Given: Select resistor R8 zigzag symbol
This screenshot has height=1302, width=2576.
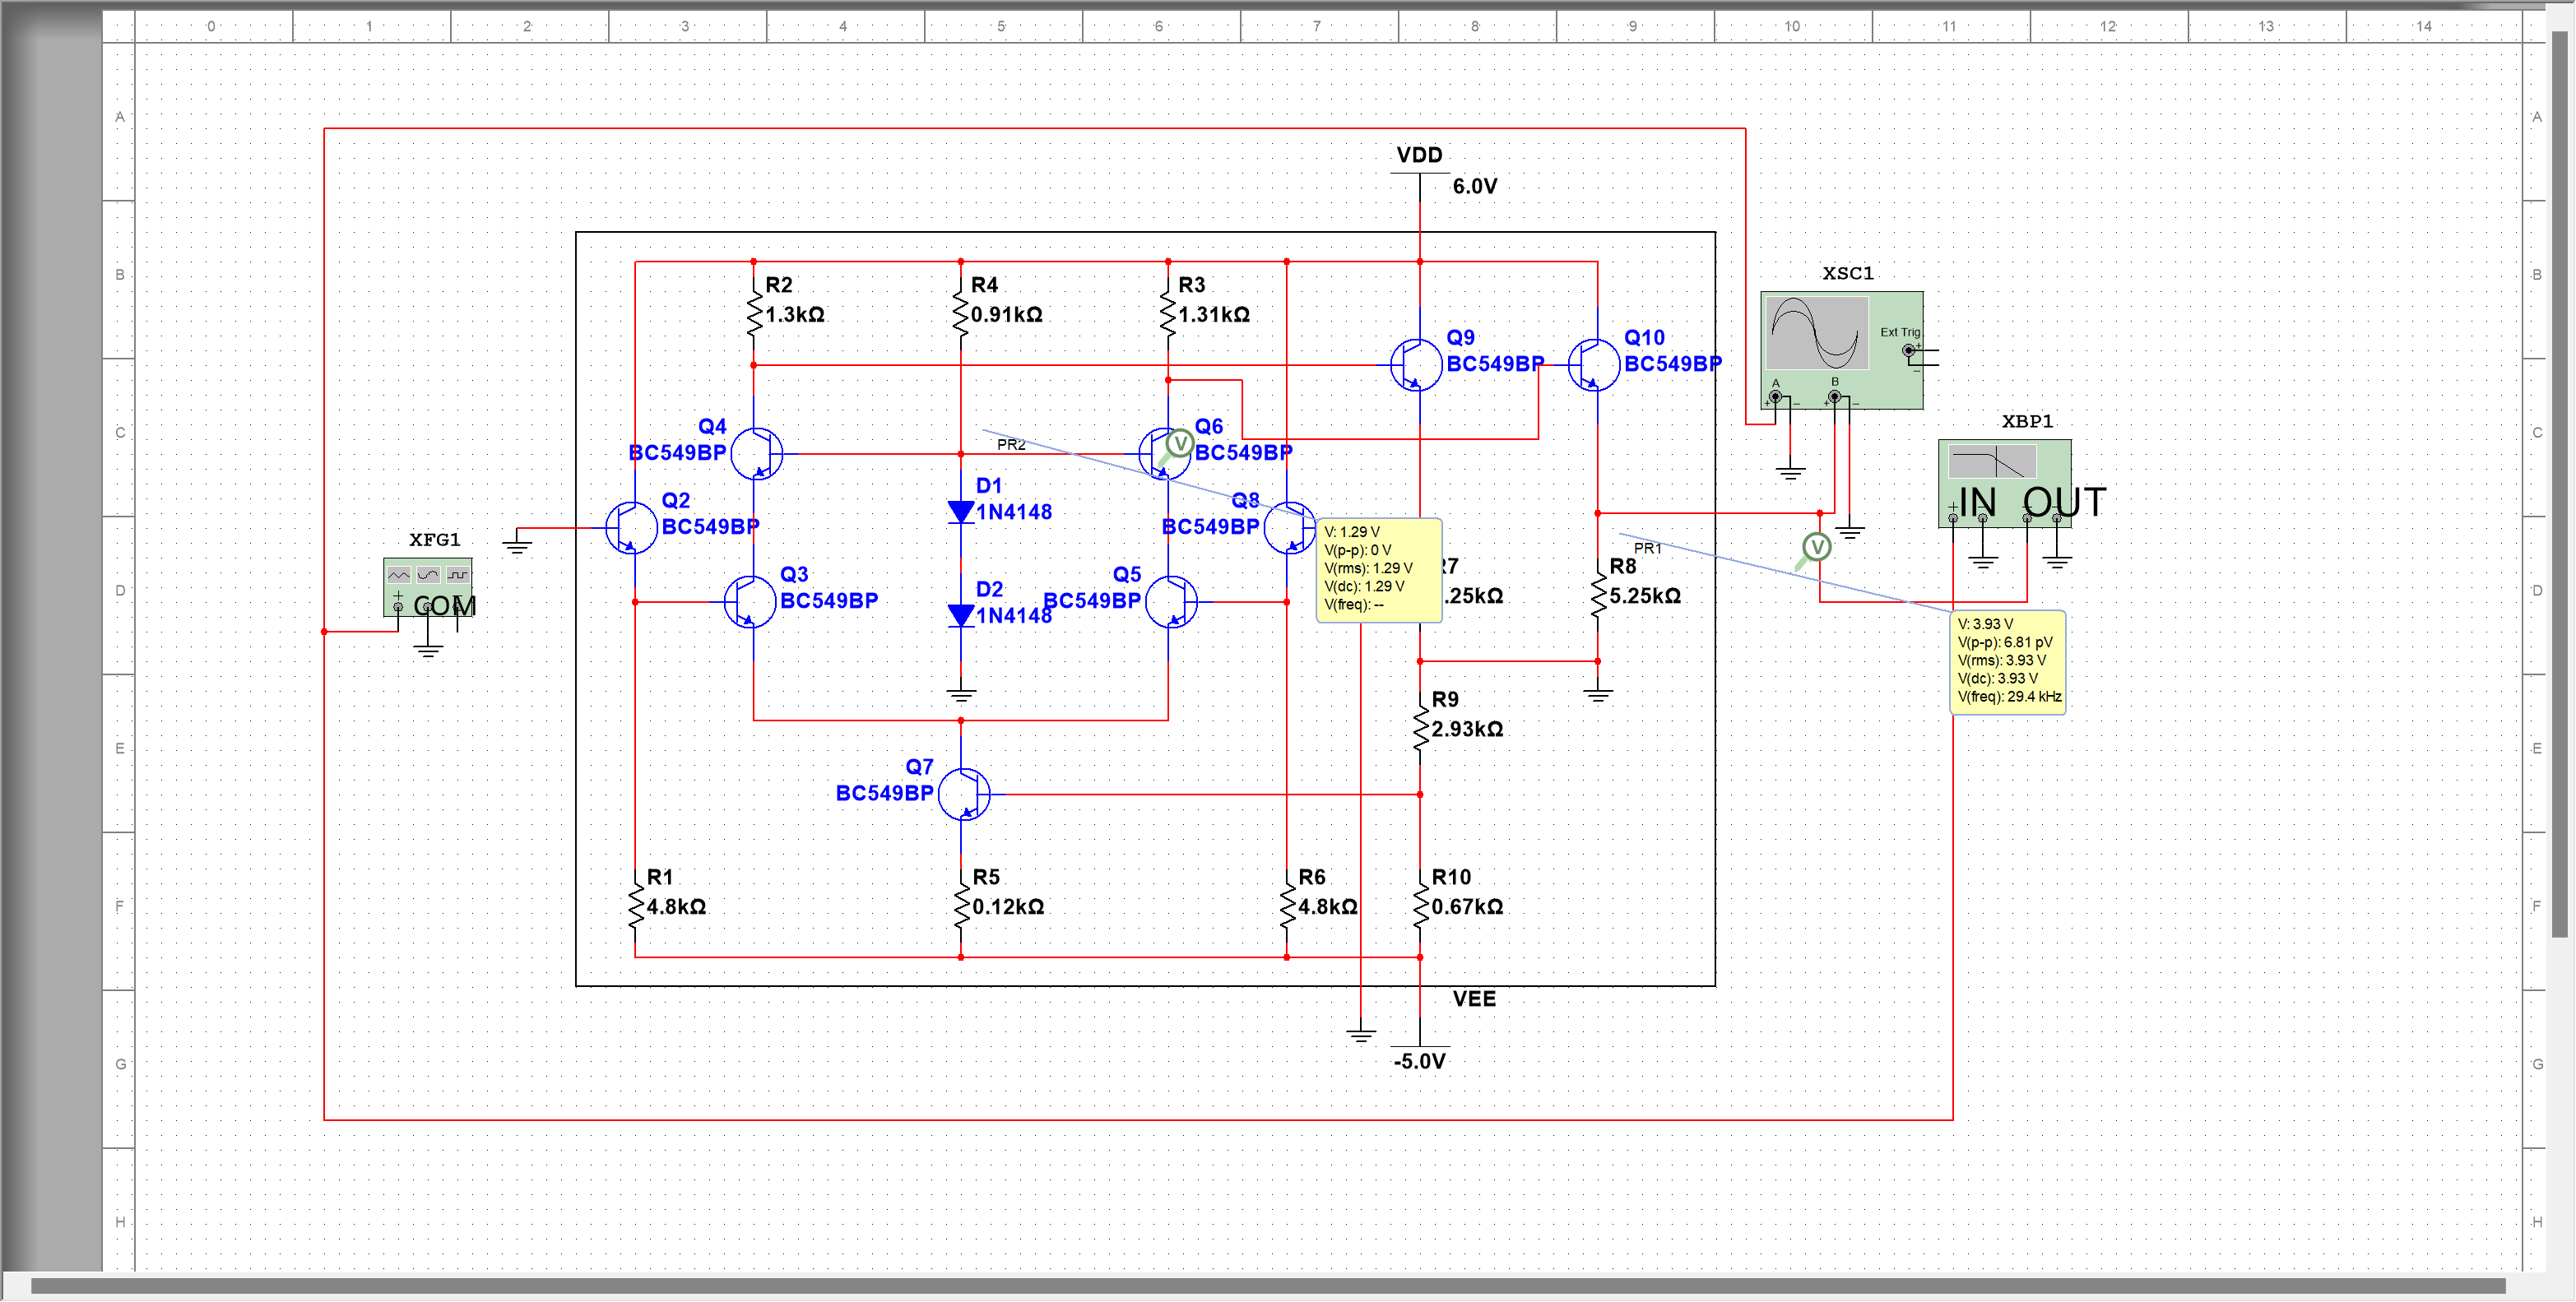Looking at the screenshot, I should coord(1598,596).
